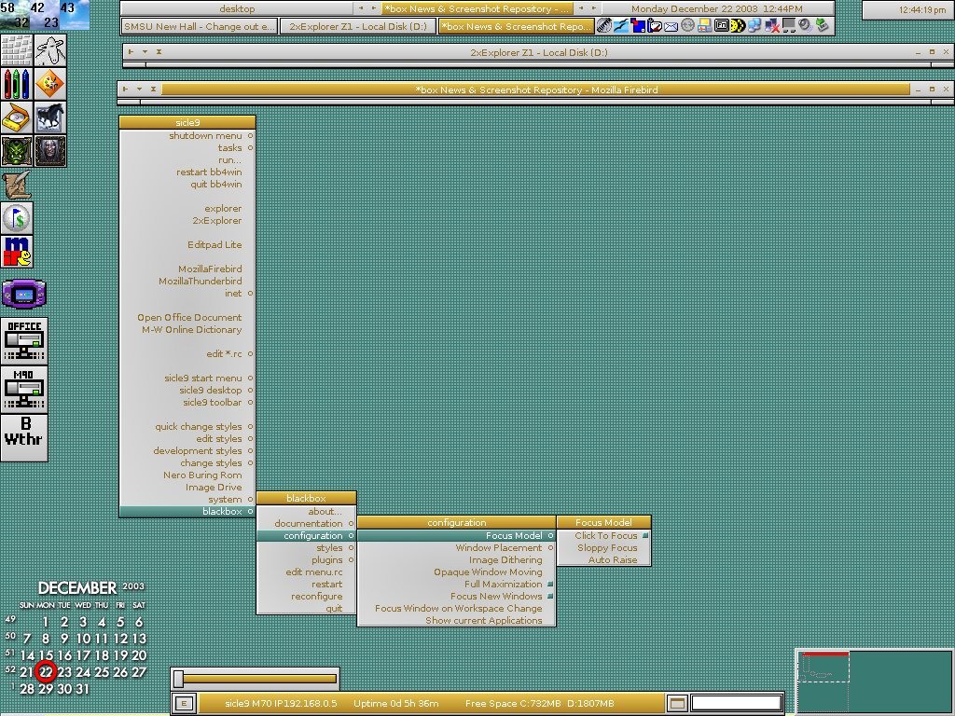The image size is (955, 716).
Task: Launch the black horse icon
Action: coord(50,117)
